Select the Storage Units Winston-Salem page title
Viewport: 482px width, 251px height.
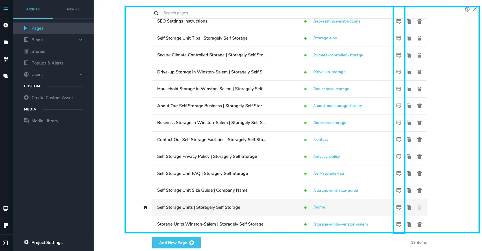[210, 224]
